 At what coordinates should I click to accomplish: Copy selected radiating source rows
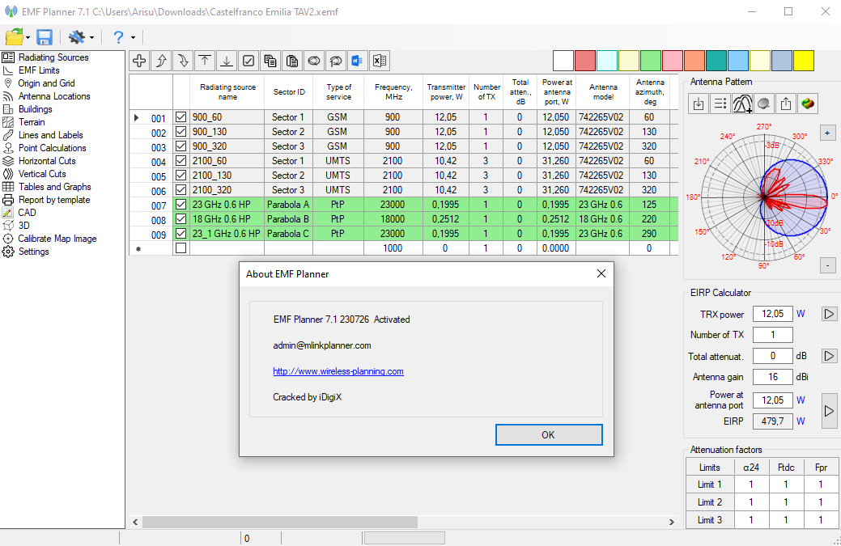[270, 61]
